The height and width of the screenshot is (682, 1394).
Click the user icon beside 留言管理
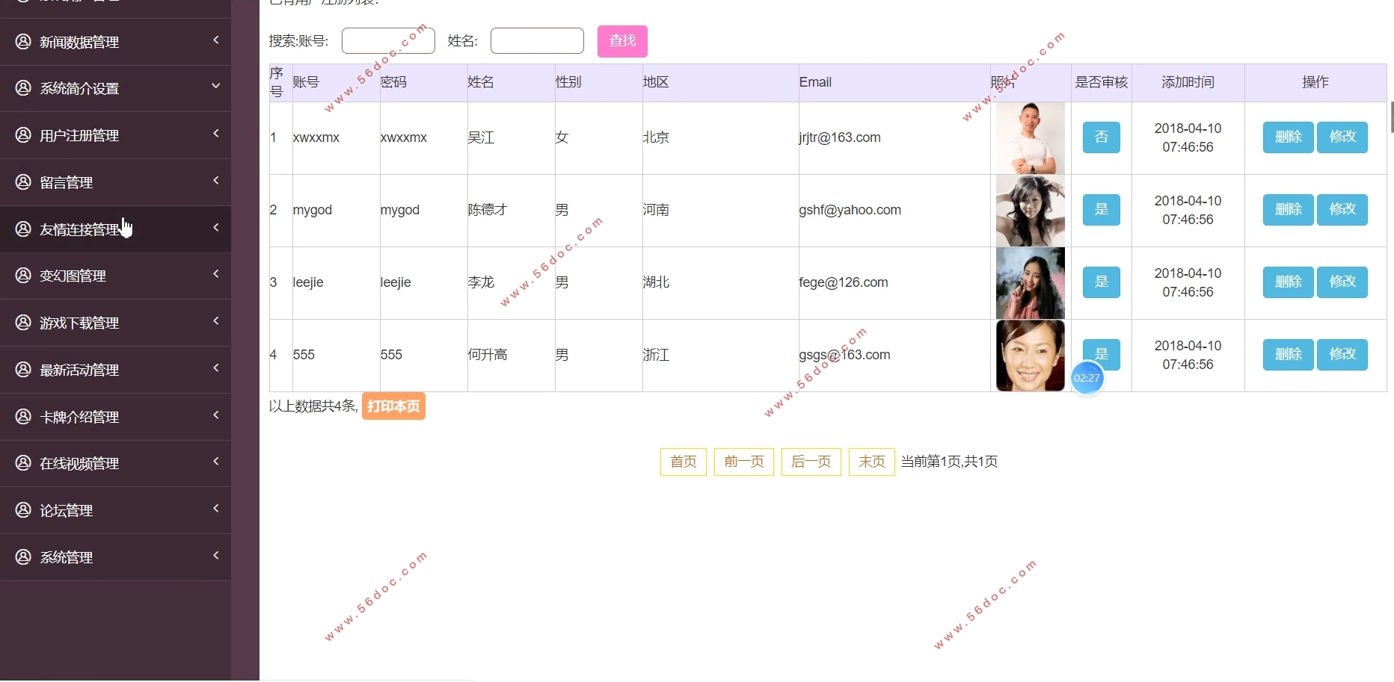pyautogui.click(x=23, y=182)
